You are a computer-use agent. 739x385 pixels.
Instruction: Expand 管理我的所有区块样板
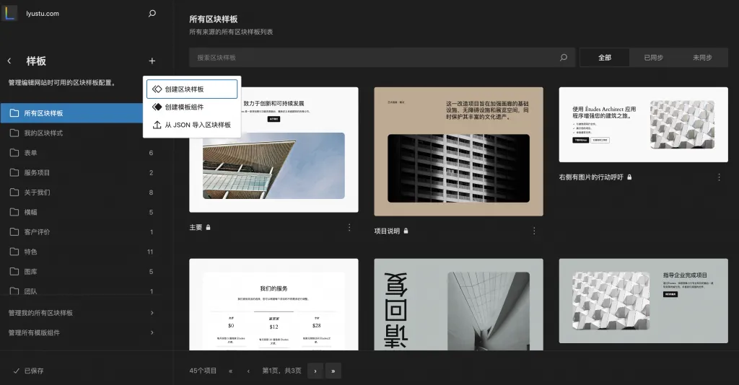79,313
